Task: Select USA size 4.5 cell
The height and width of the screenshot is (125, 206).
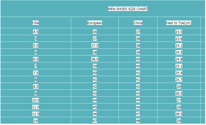Action: 36,32
